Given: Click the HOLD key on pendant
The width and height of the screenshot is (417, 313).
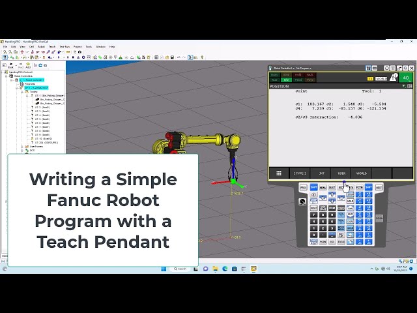Looking at the screenshot, I should [351, 201].
